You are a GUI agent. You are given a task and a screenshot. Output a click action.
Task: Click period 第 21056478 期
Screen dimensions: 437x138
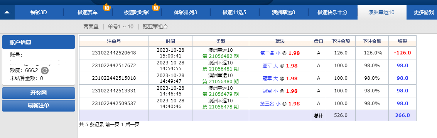221,107
